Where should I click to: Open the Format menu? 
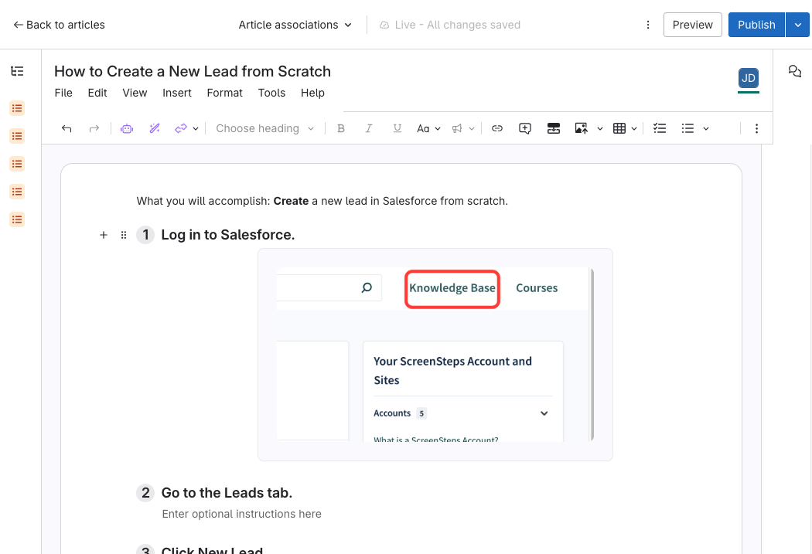[x=224, y=93]
